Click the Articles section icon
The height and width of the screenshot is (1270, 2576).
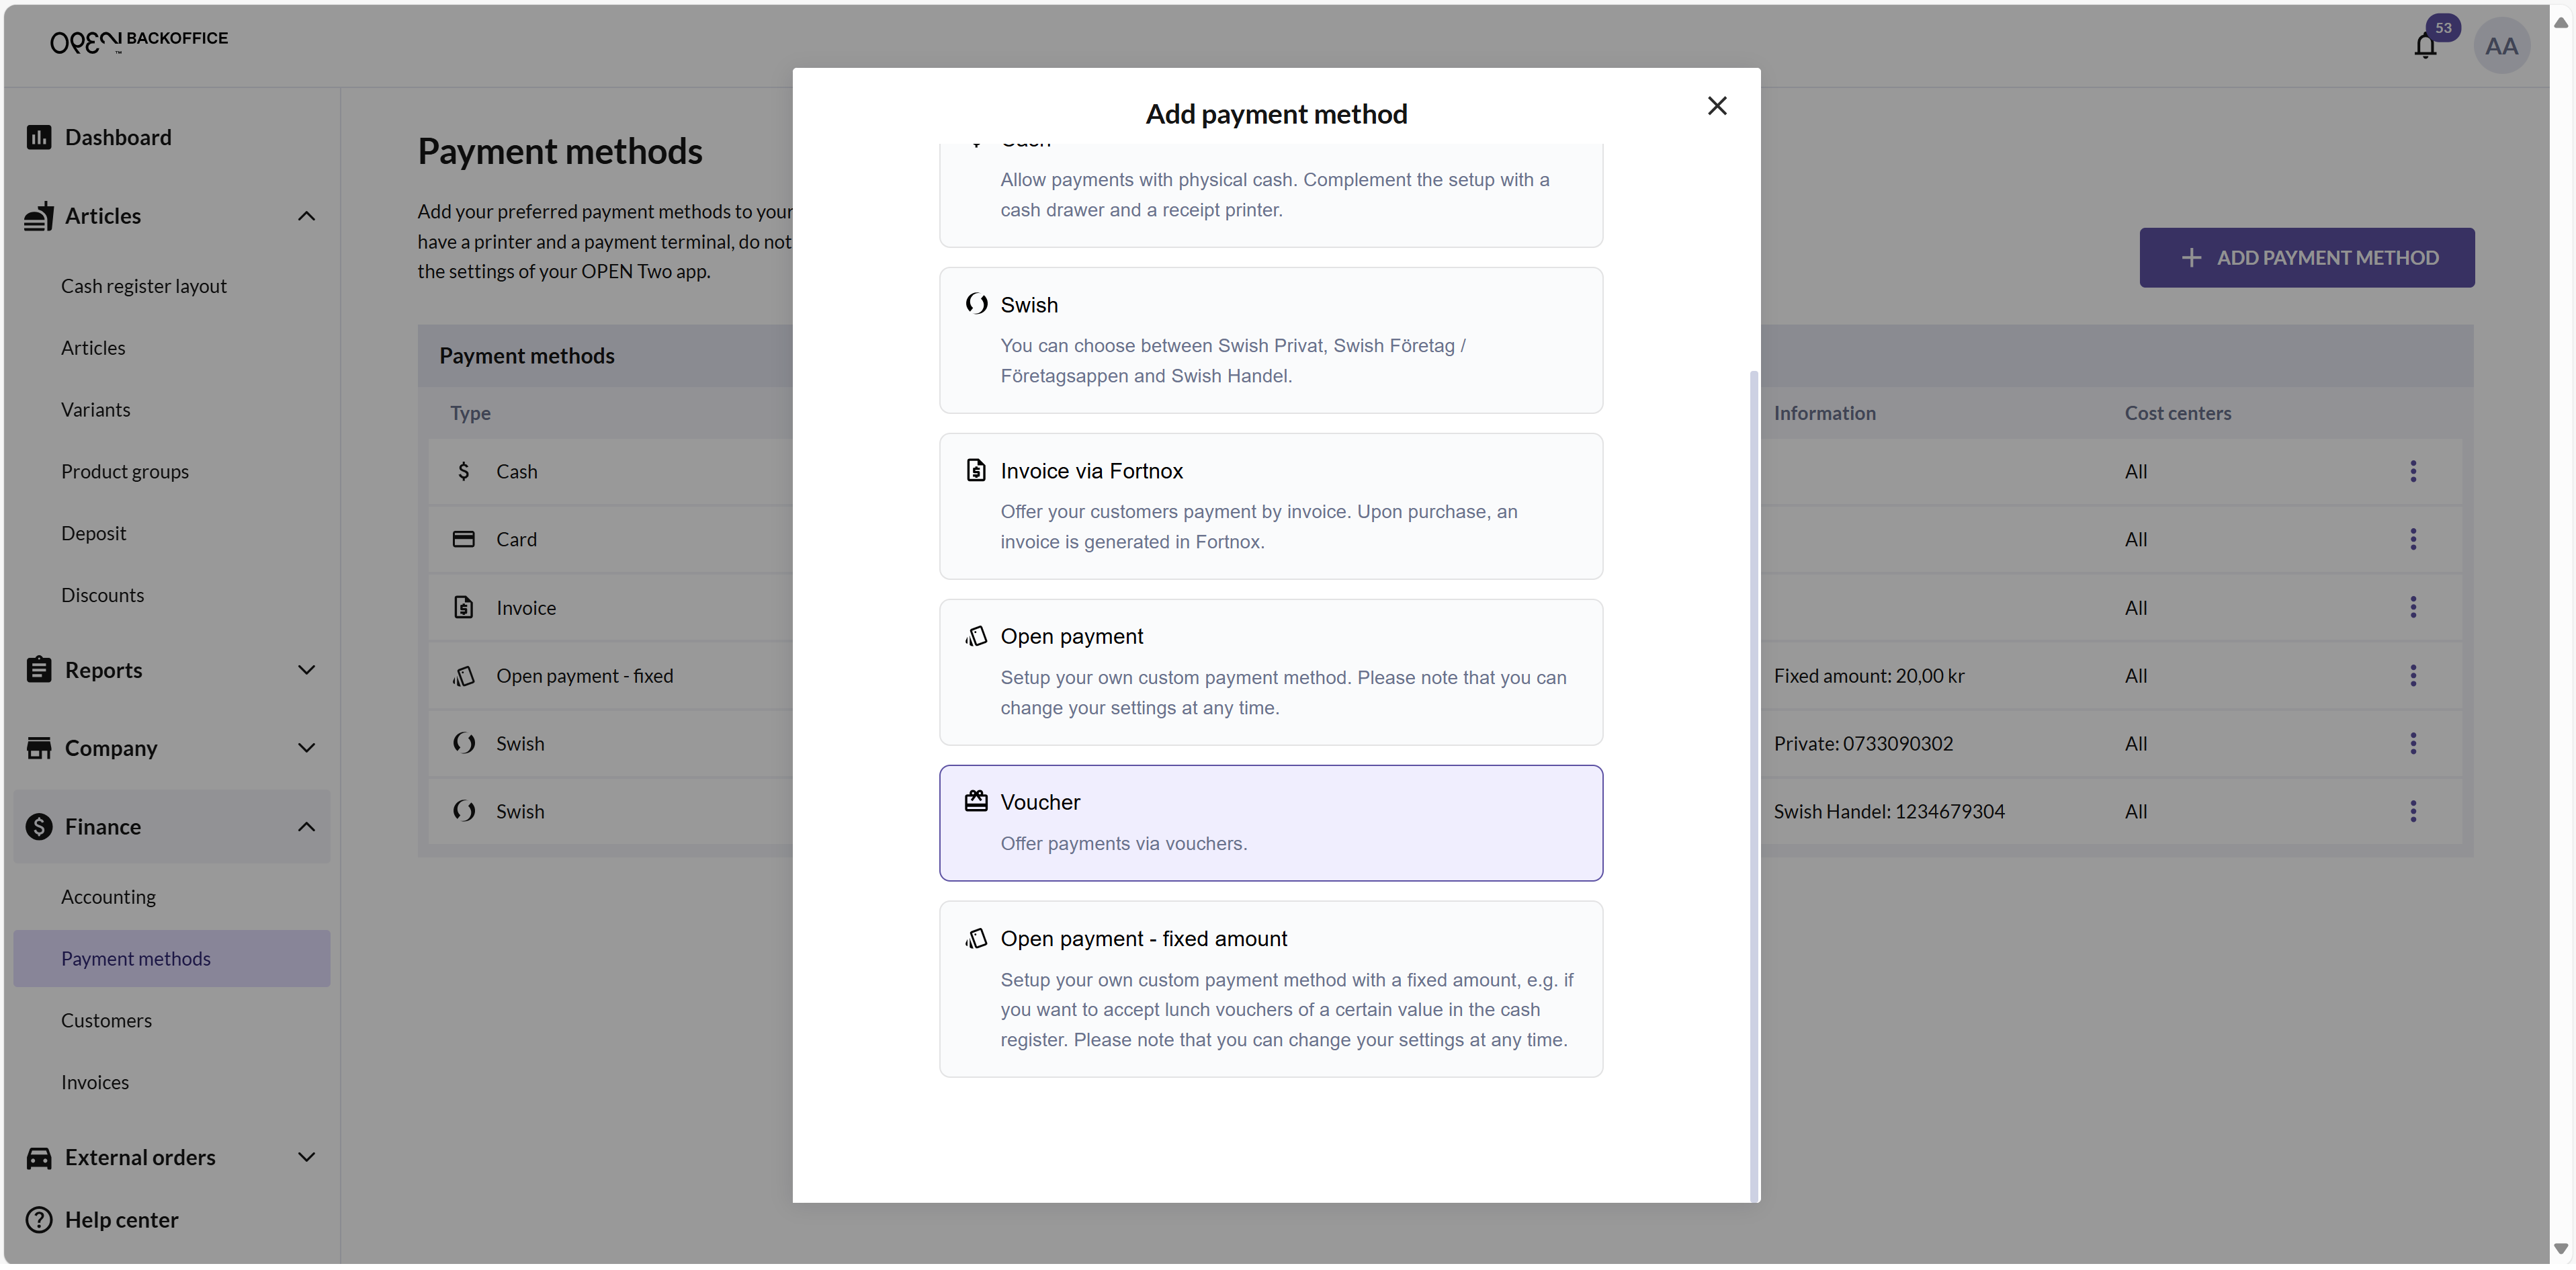click(x=39, y=216)
